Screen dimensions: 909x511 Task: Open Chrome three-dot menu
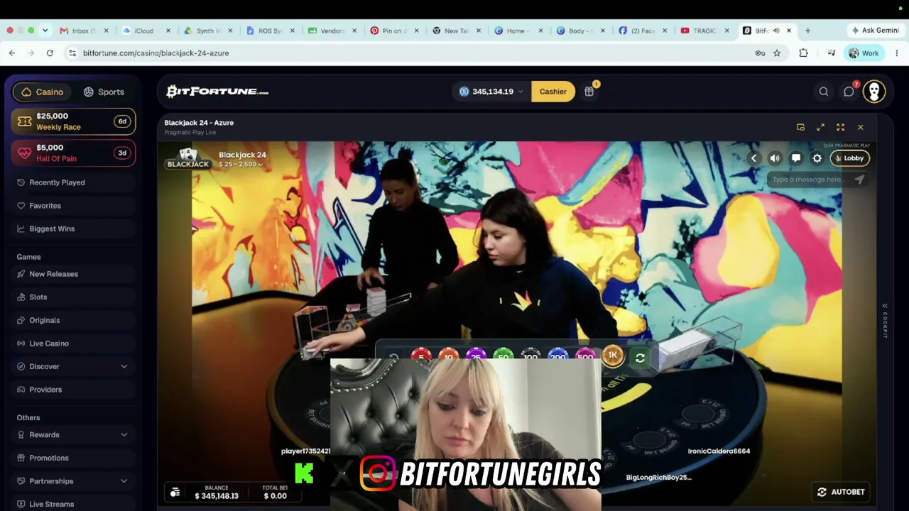(x=897, y=53)
